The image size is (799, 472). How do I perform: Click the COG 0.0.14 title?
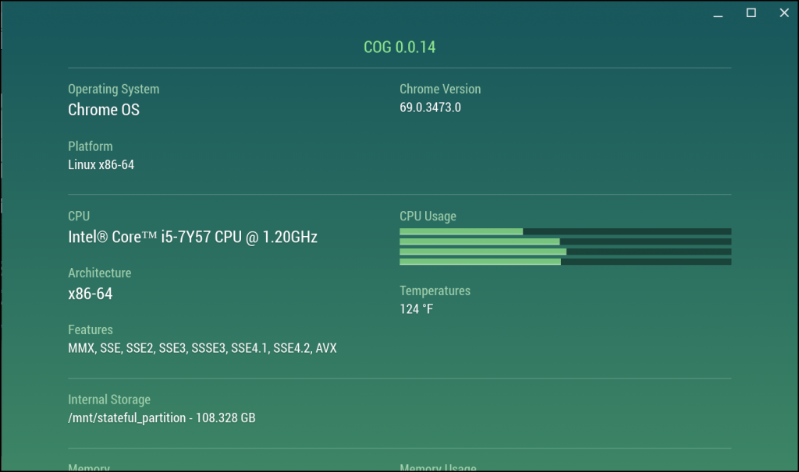[x=399, y=48]
